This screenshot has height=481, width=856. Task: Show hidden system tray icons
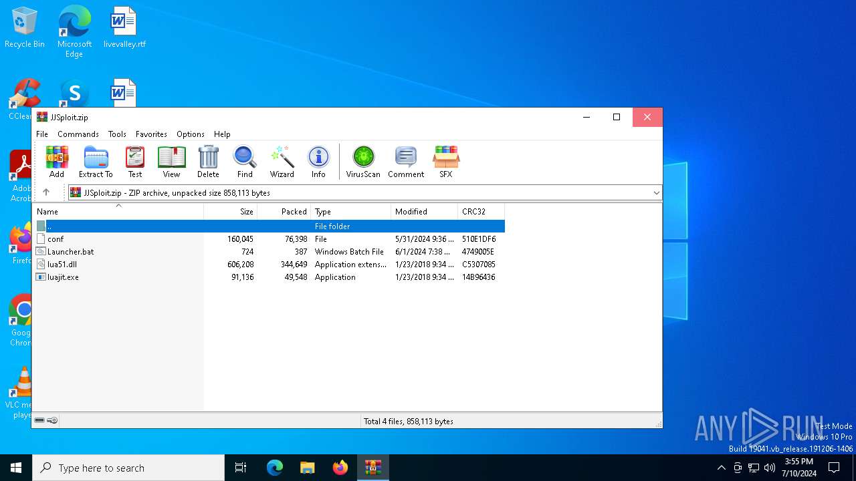[x=721, y=468]
